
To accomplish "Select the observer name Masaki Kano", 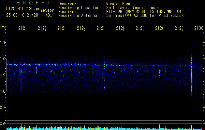I will pyautogui.click(x=119, y=4).
